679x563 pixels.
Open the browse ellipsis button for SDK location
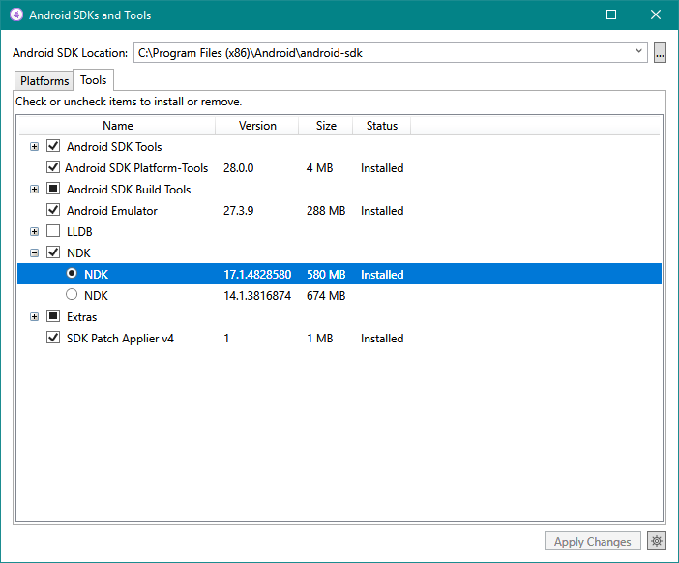click(660, 52)
